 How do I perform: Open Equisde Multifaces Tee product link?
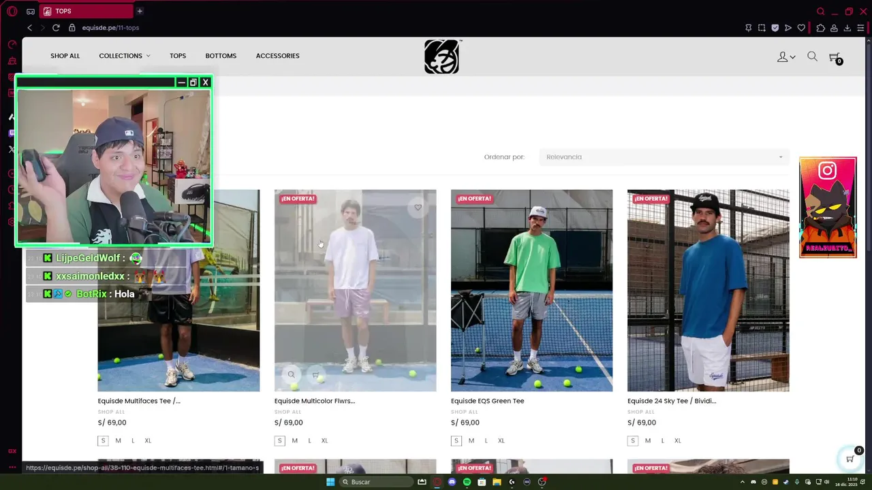pos(139,401)
